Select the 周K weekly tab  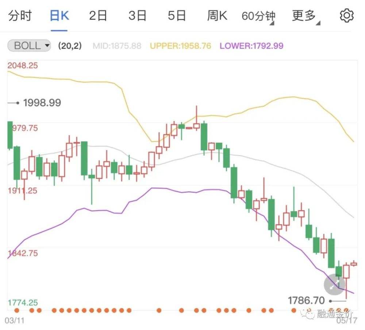pyautogui.click(x=217, y=15)
